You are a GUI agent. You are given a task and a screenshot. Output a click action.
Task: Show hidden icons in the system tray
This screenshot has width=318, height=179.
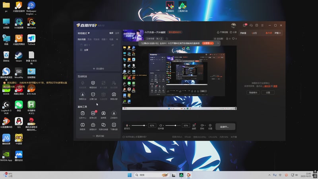pyautogui.click(x=270, y=175)
